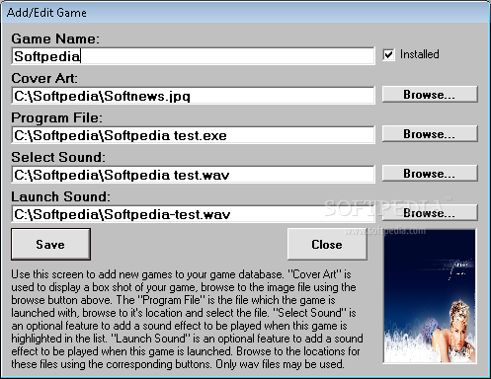Browse for the Select Sound file
Viewport: 491px width, 379px height.
tap(430, 174)
